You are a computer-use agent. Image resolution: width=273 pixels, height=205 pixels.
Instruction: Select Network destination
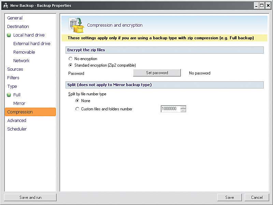click(21, 61)
